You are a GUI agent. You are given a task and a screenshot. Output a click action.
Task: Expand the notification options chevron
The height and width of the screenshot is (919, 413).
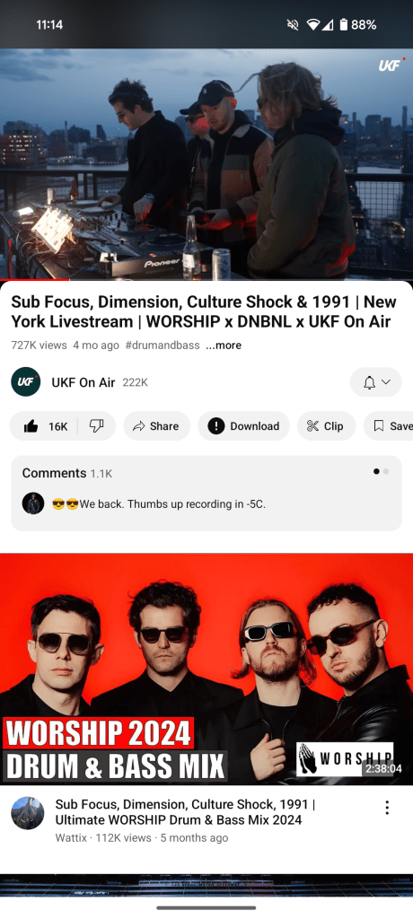pos(385,382)
